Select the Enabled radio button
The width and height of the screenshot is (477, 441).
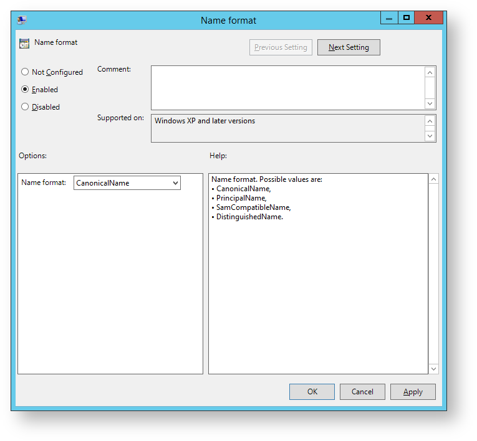click(26, 90)
